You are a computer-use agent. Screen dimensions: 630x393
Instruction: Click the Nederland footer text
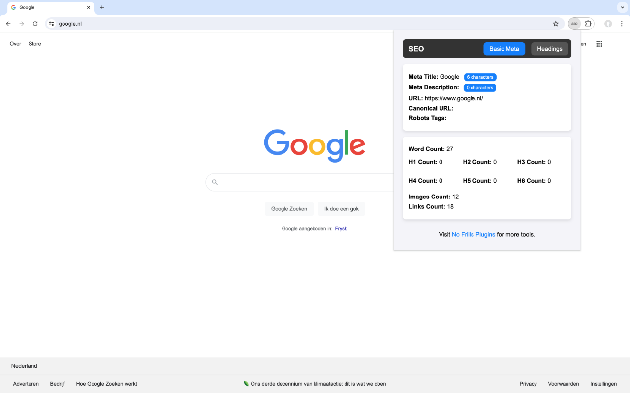tap(24, 366)
